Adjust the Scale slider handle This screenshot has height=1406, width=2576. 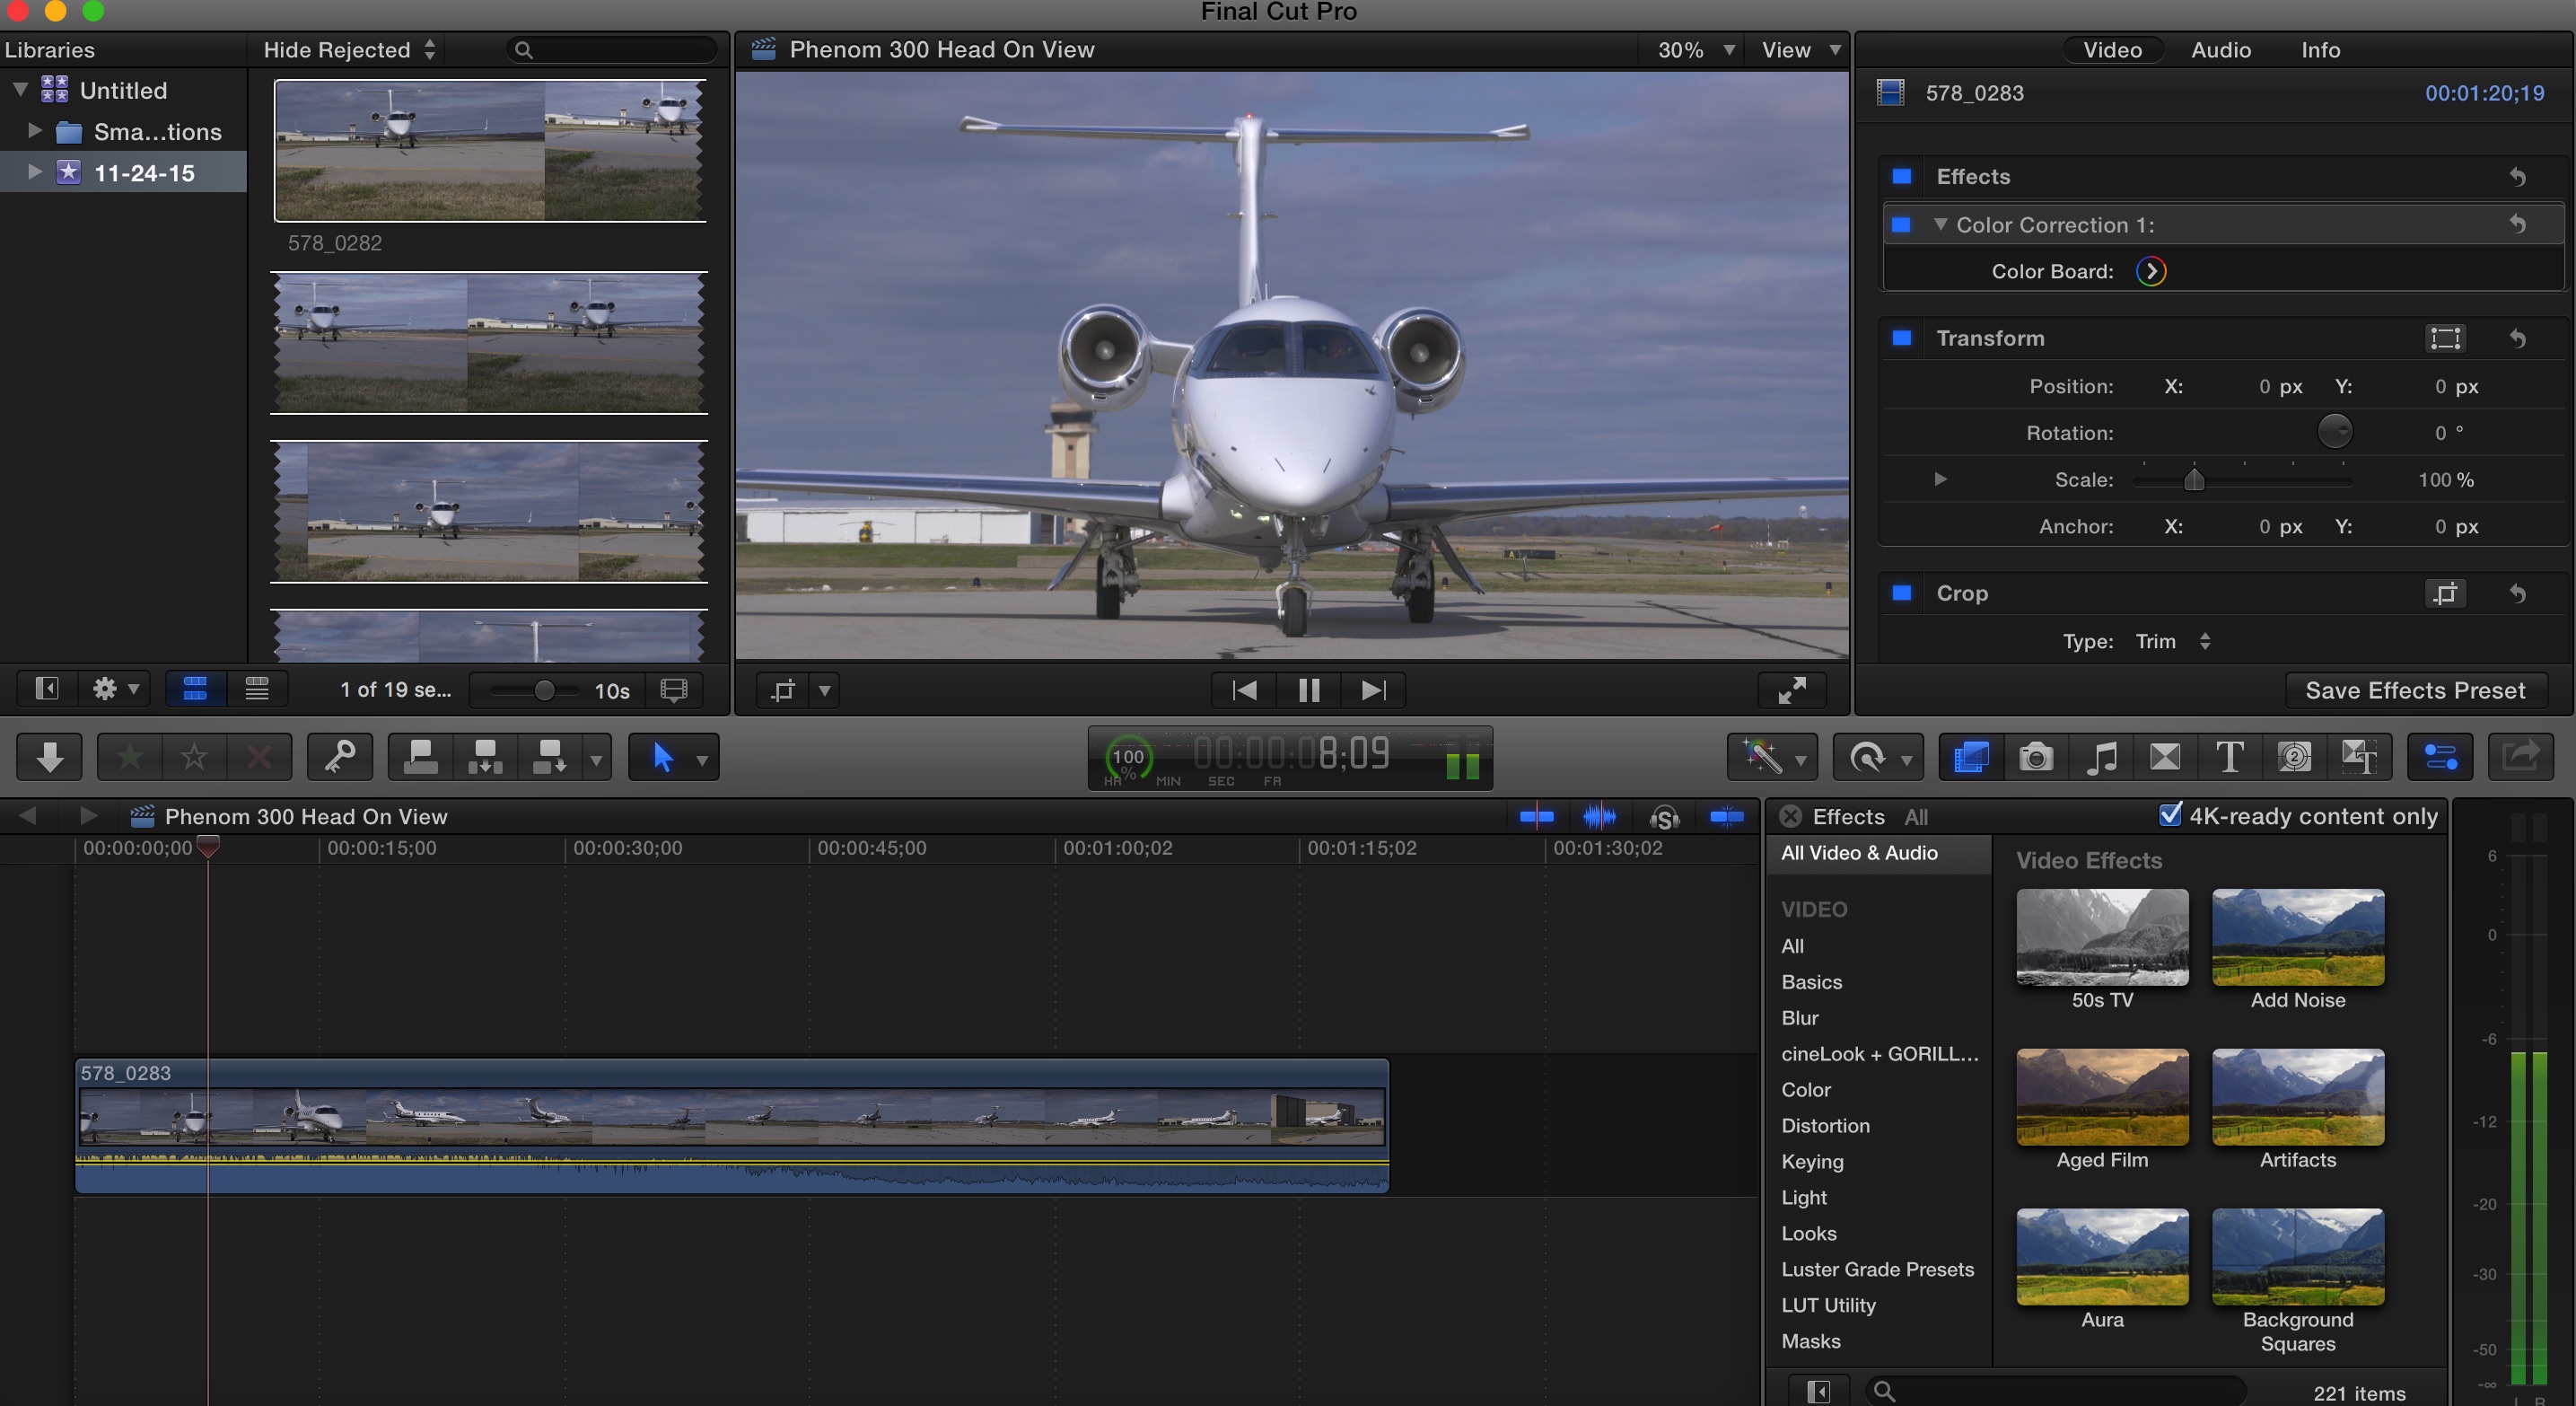click(2194, 480)
